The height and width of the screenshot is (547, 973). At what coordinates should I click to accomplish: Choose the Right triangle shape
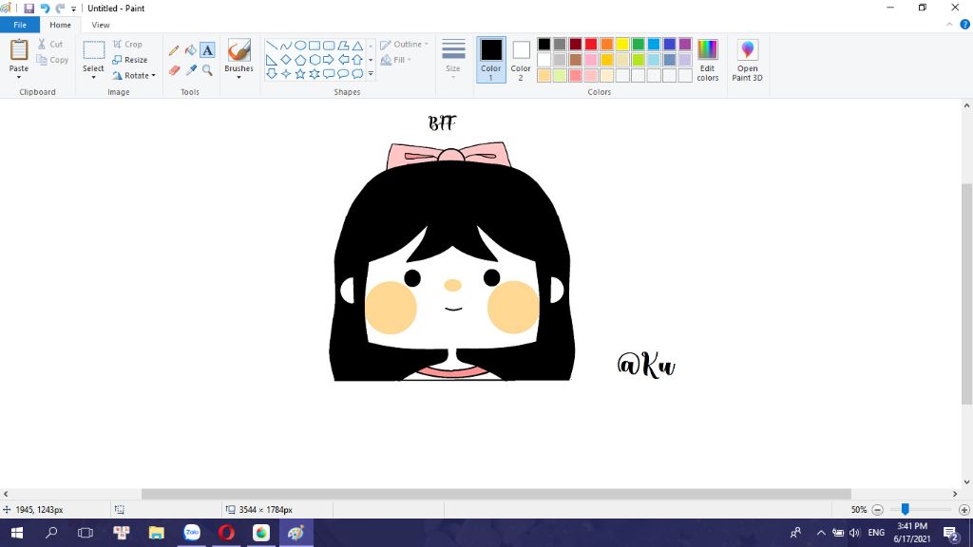[272, 60]
